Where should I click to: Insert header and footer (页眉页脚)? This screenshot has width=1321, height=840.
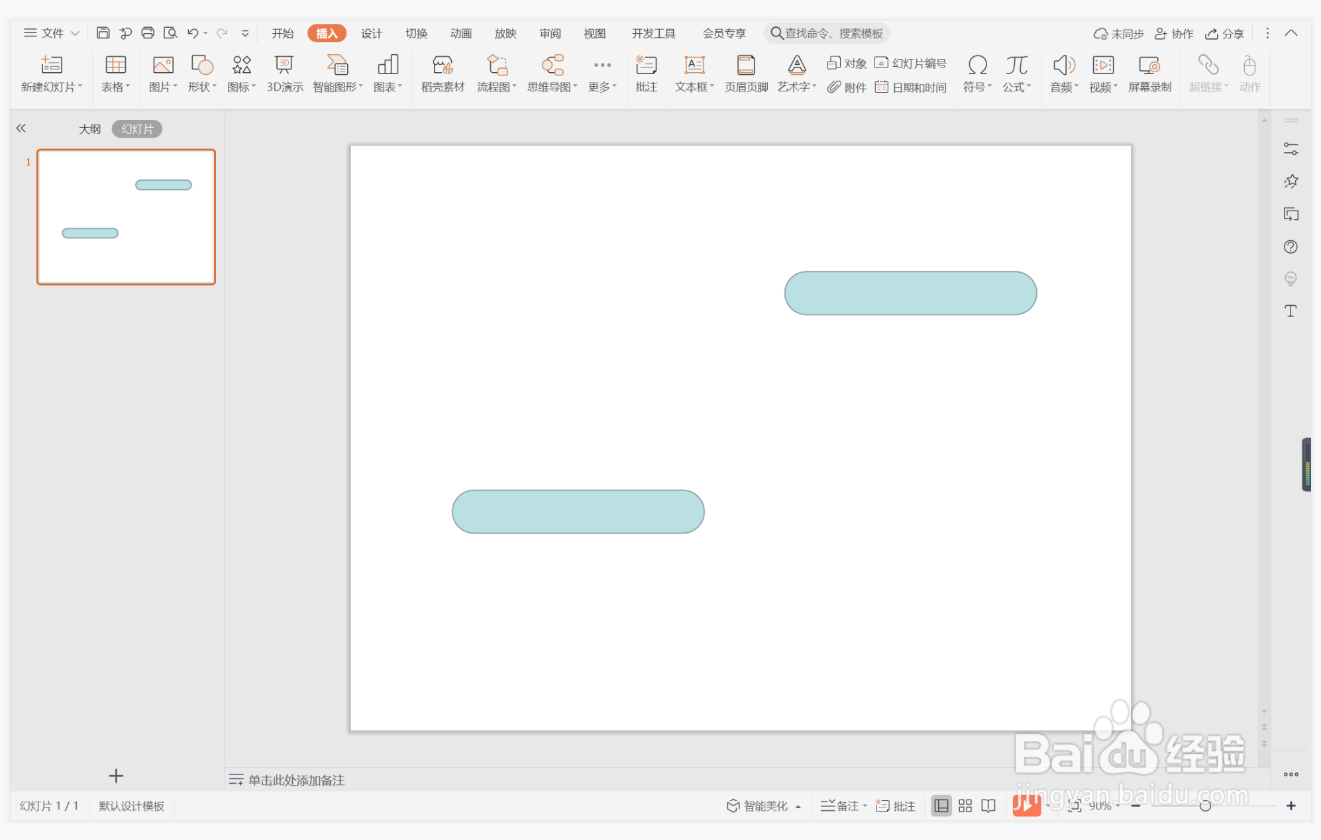[x=745, y=66]
